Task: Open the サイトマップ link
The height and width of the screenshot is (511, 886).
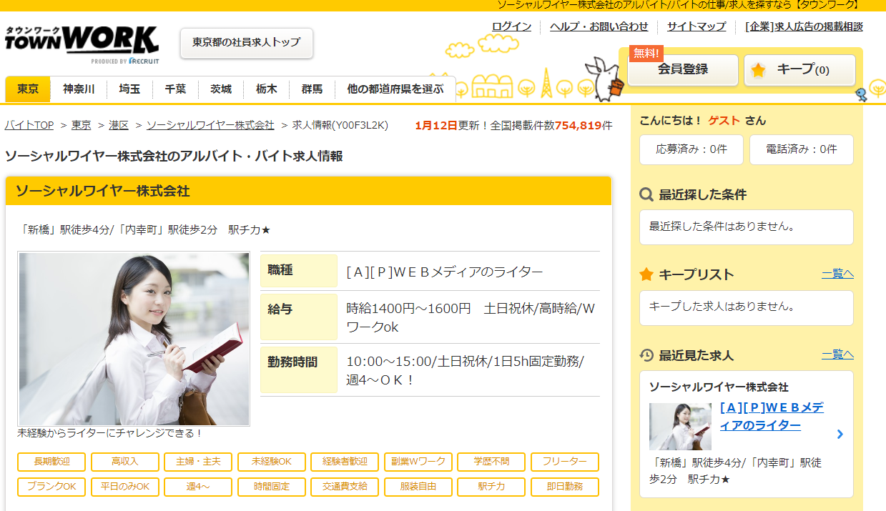Action: click(697, 26)
